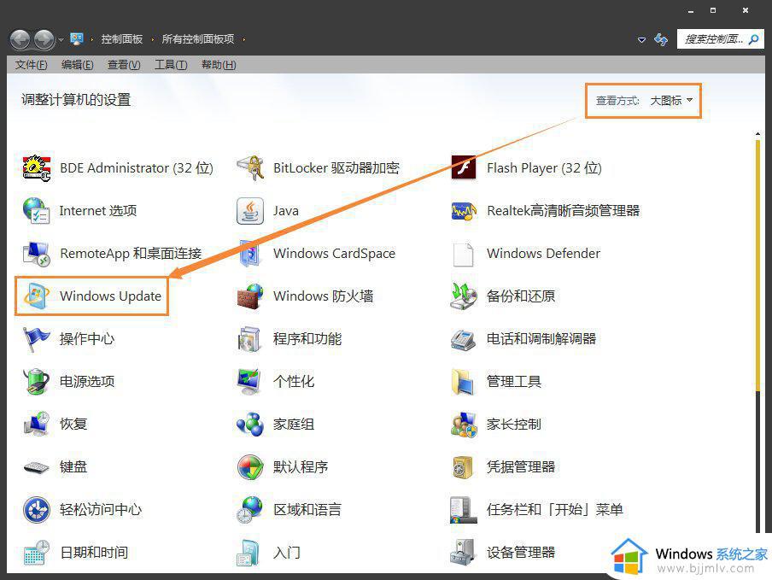The width and height of the screenshot is (772, 580).
Task: Open the BitLocker 驱动器加密 icon
Action: (x=249, y=168)
